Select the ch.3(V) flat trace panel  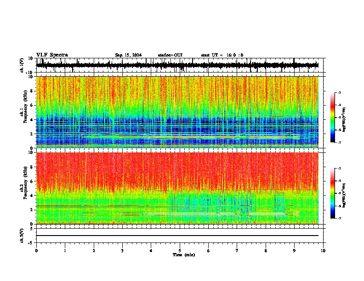180,236
